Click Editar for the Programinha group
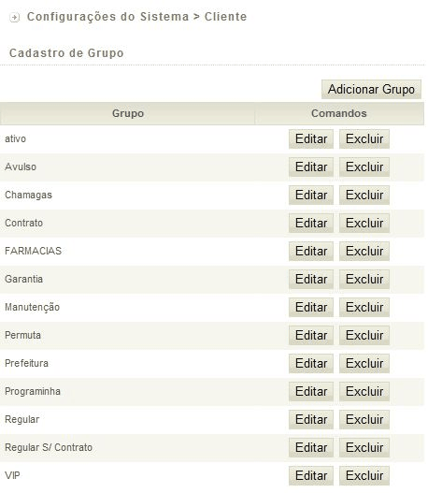Screen dimensions: 428x493 click(x=311, y=391)
